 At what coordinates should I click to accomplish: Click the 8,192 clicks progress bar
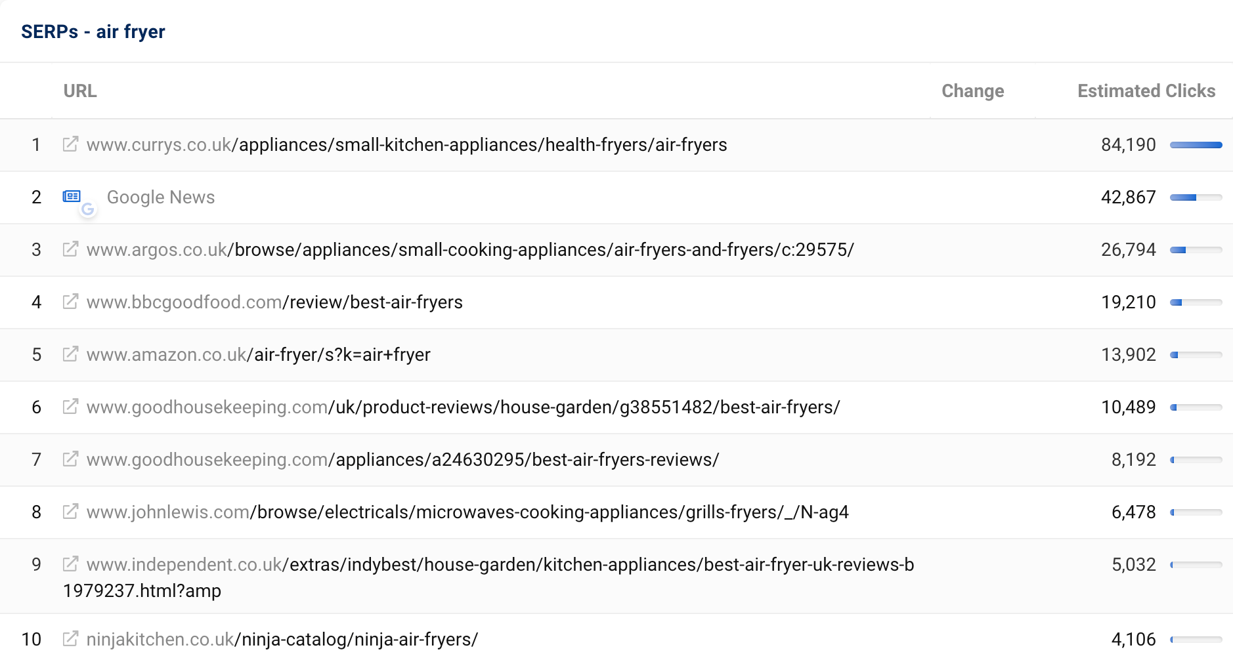click(1196, 460)
